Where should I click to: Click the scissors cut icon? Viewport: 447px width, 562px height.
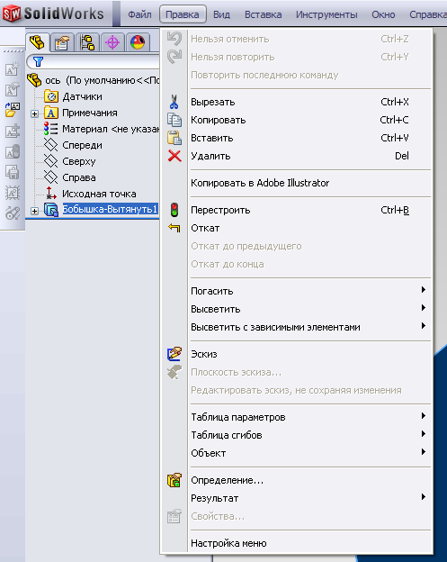point(174,102)
